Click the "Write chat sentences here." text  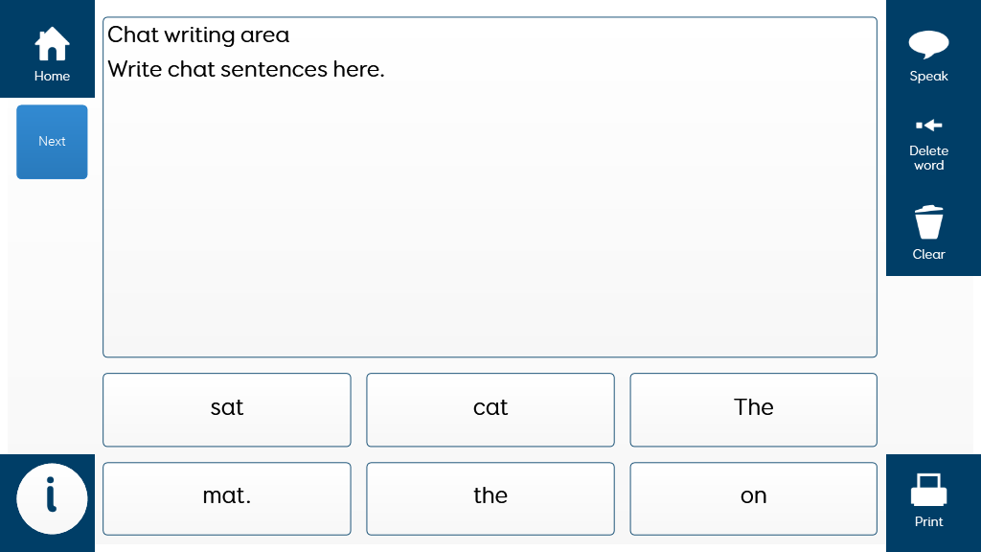[x=246, y=70]
